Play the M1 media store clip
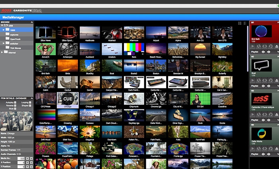Screen dimensions: 279x169 [253, 47]
